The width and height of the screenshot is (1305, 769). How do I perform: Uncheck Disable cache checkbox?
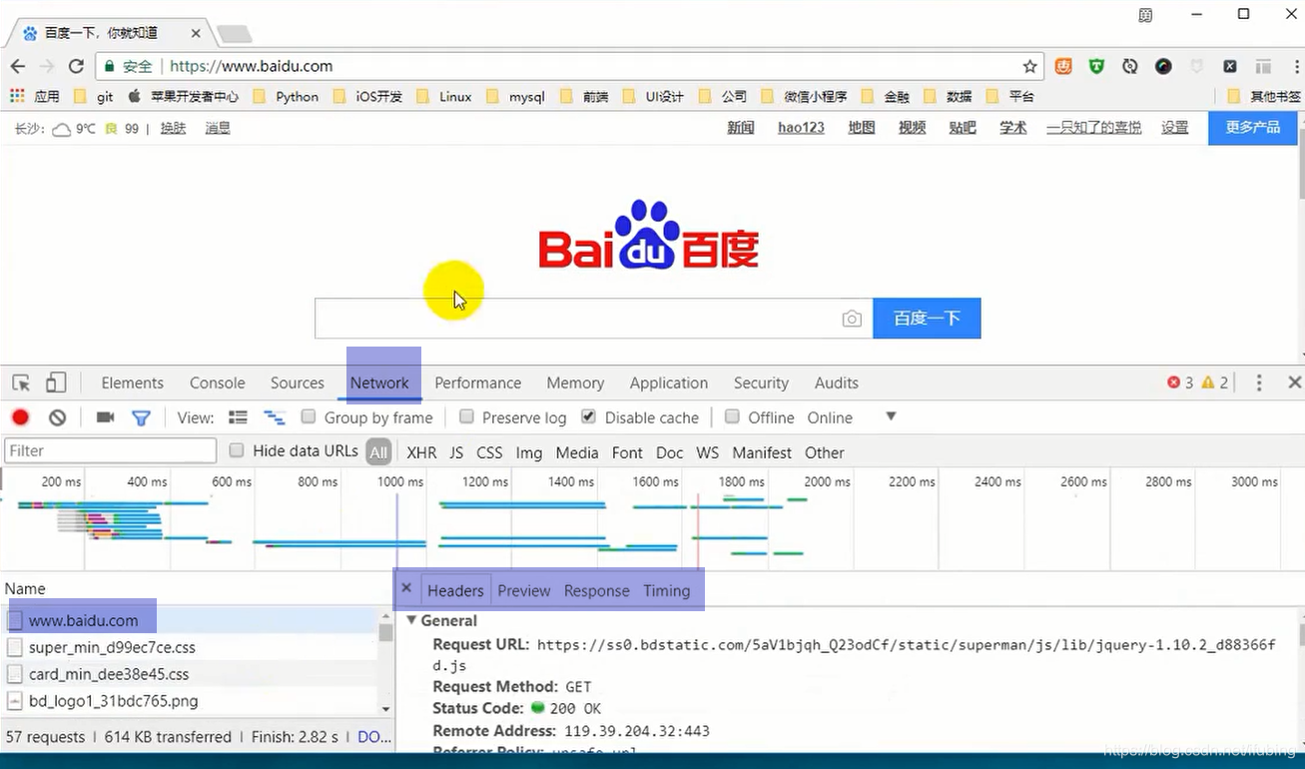click(588, 416)
